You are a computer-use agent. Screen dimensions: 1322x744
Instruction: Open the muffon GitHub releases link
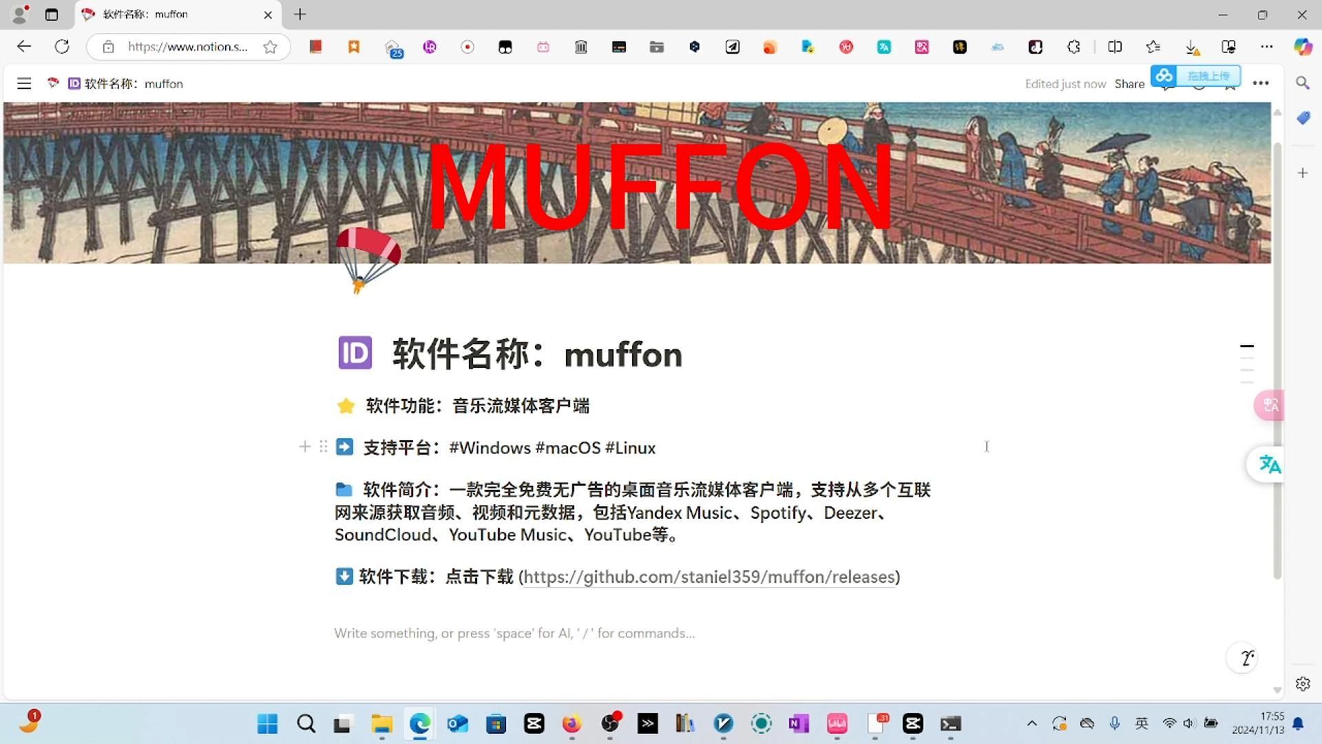(x=709, y=577)
